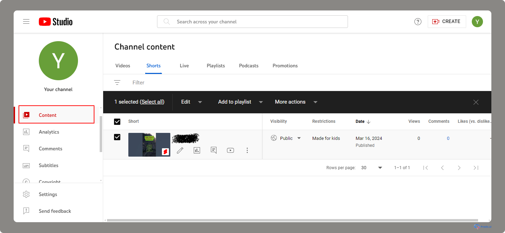The image size is (505, 233).
Task: Open the Playlists tab
Action: coord(215,66)
